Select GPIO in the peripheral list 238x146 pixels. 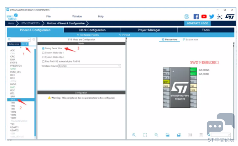point(13,69)
